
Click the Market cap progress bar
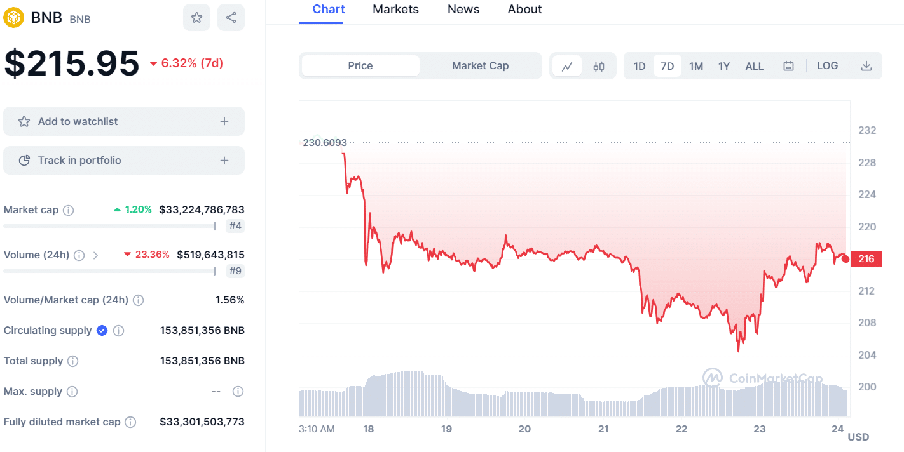(x=109, y=226)
